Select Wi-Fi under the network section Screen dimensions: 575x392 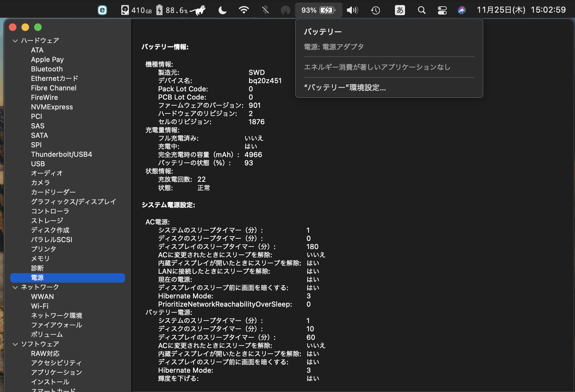click(x=39, y=306)
